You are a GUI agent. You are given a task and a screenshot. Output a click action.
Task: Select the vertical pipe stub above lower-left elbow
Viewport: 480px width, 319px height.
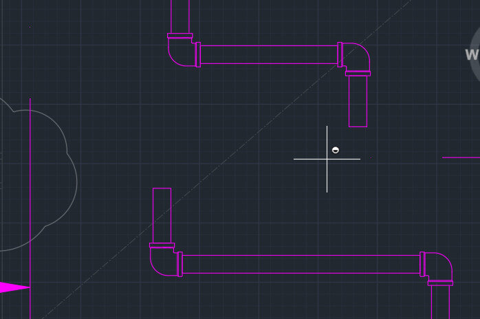[x=162, y=215]
